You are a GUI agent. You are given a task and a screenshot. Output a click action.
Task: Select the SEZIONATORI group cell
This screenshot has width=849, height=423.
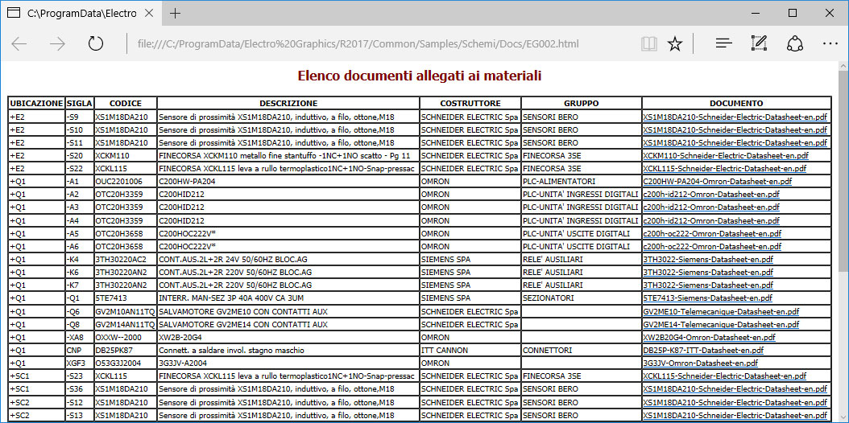pos(582,298)
